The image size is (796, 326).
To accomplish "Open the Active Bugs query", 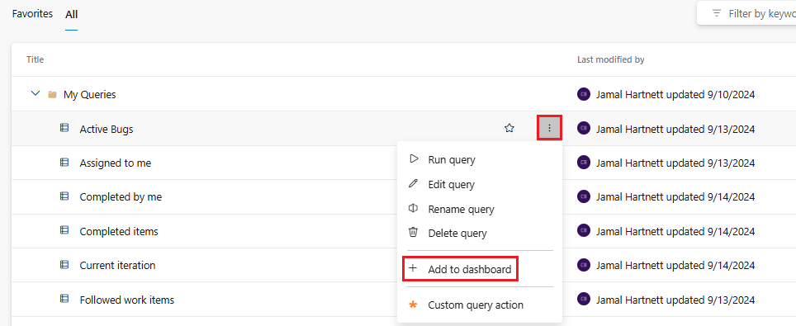I will point(106,129).
